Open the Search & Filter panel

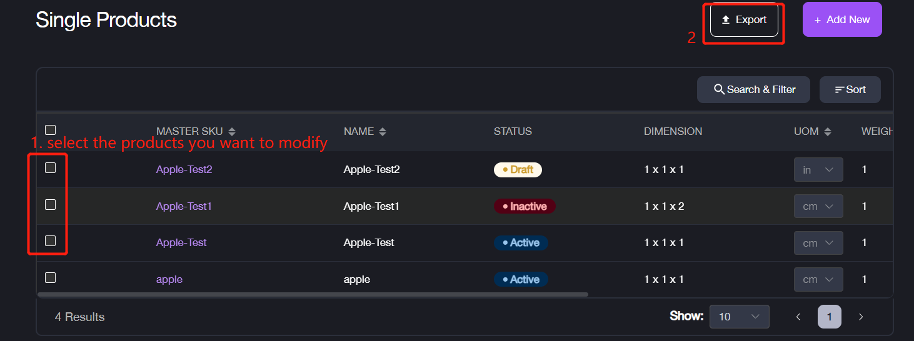(x=753, y=90)
